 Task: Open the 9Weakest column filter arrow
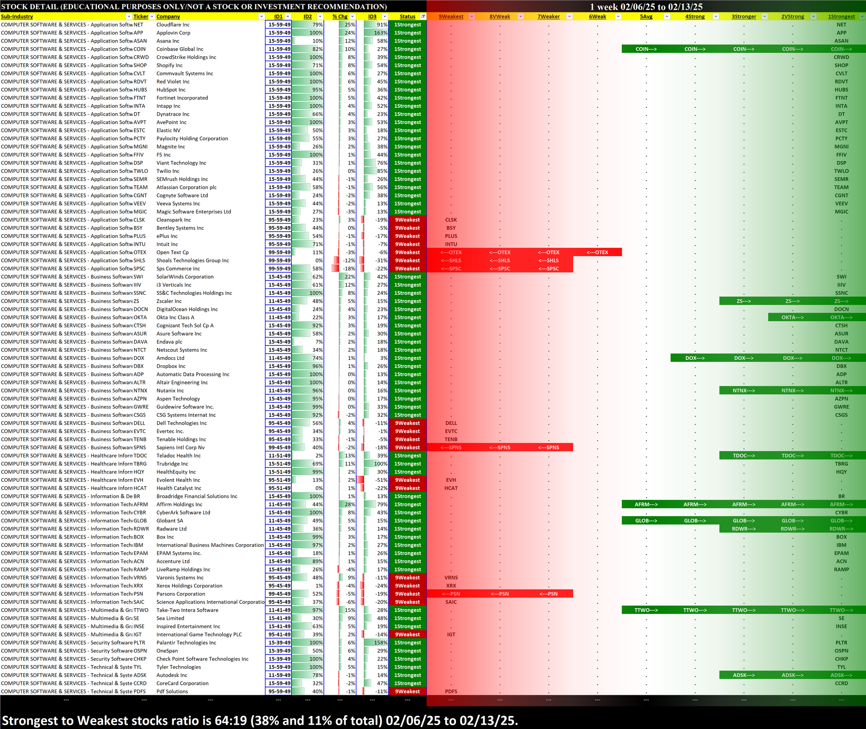click(472, 16)
